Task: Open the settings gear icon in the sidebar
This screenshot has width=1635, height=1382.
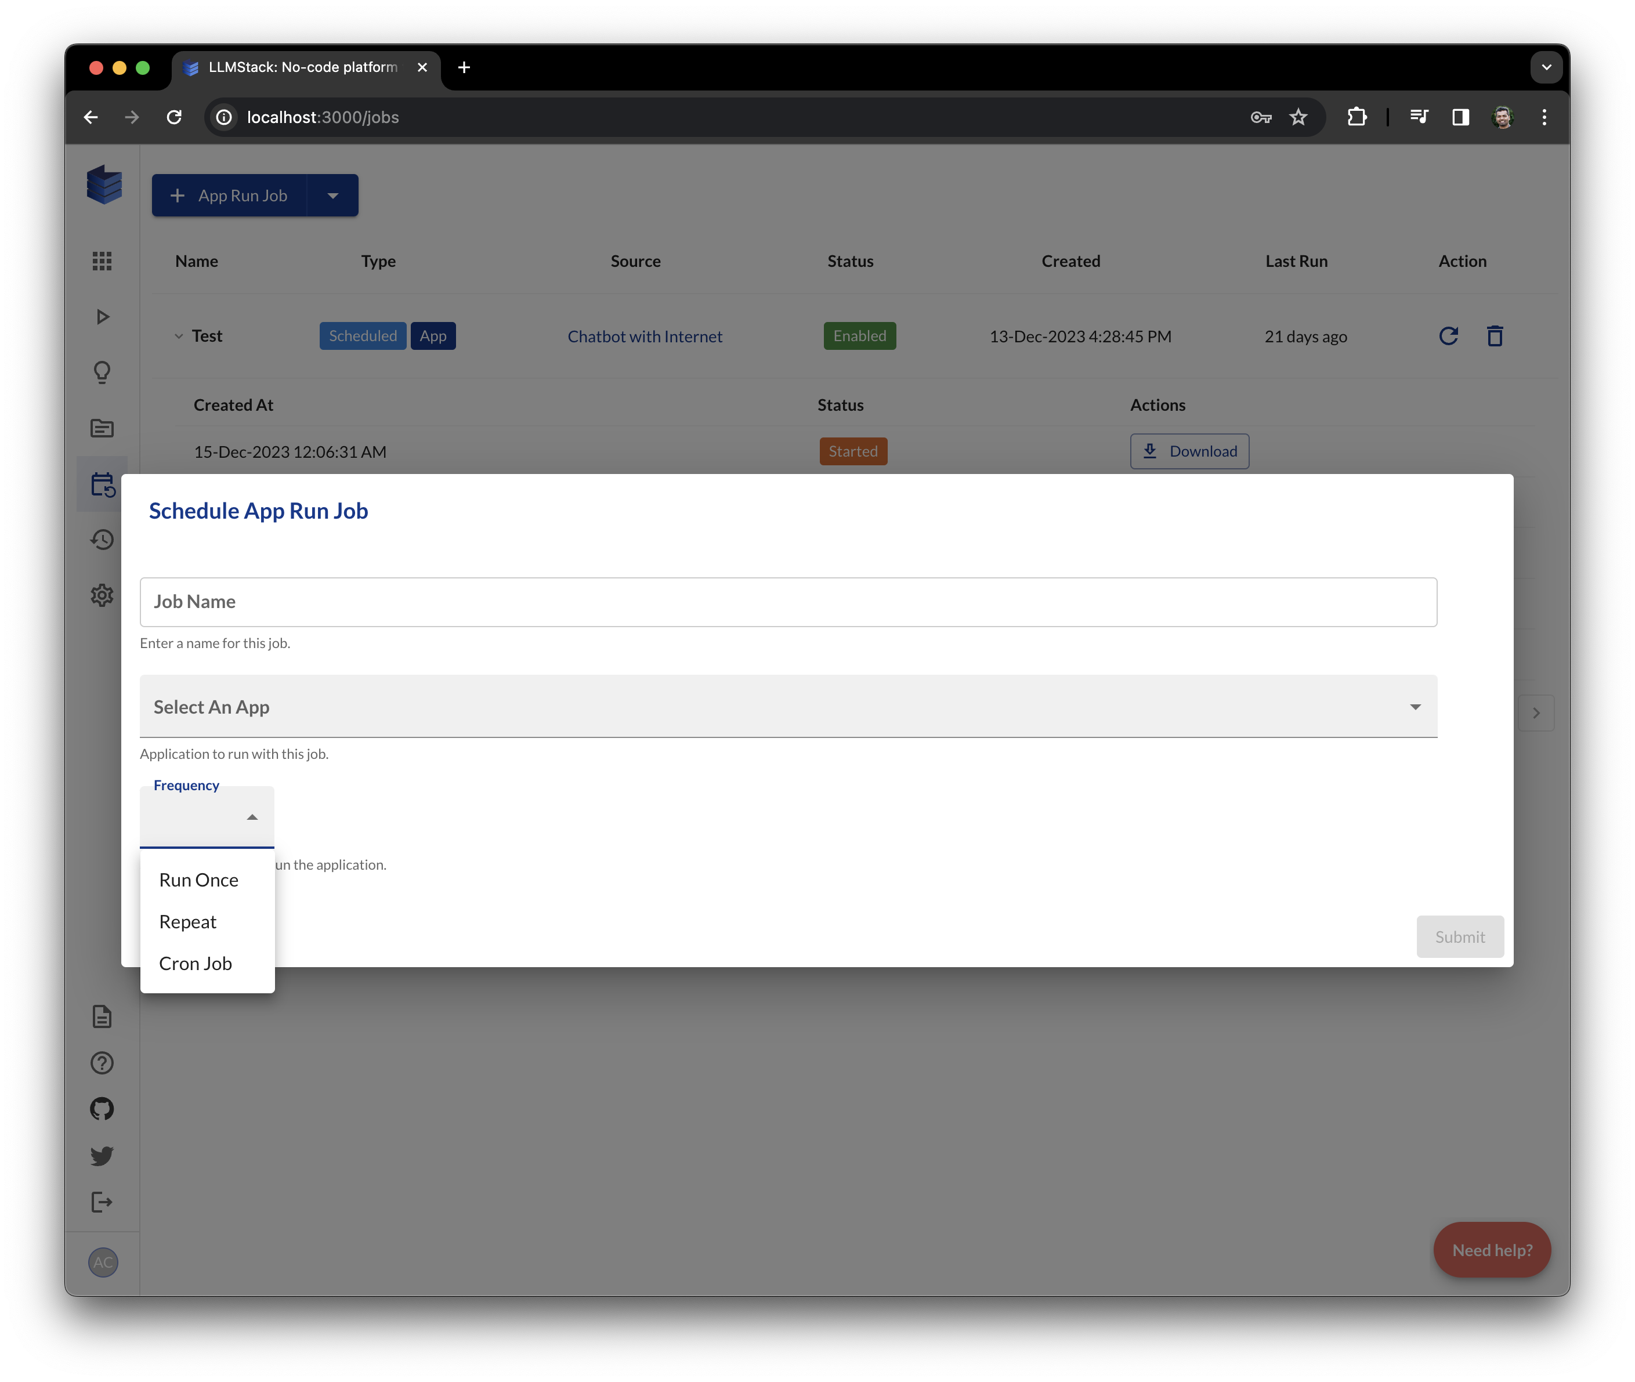Action: click(102, 595)
